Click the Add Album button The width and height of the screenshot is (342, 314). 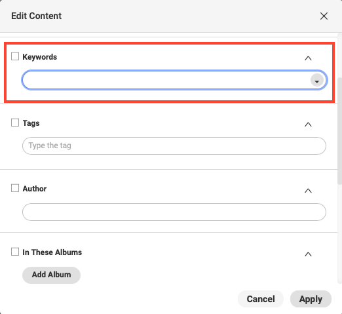(51, 275)
